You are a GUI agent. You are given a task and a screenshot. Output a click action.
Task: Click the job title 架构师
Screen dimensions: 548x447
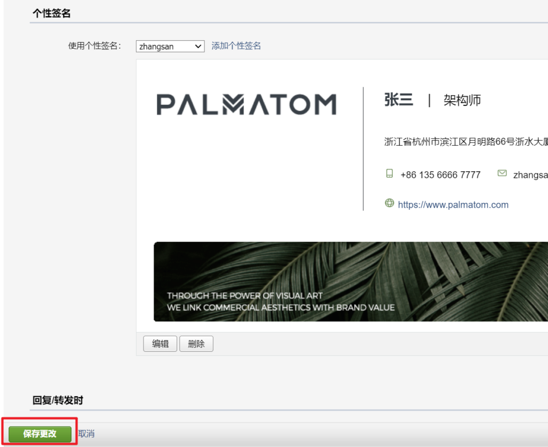(462, 100)
